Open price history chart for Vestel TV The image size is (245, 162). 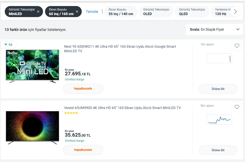(x=219, y=120)
